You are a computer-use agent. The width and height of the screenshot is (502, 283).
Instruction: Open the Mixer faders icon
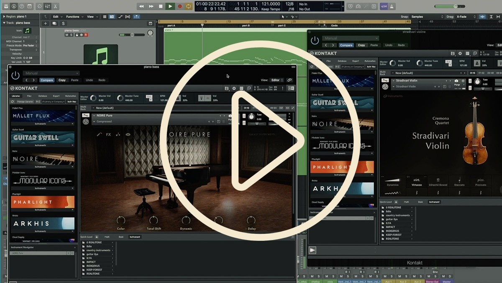(x=47, y=6)
